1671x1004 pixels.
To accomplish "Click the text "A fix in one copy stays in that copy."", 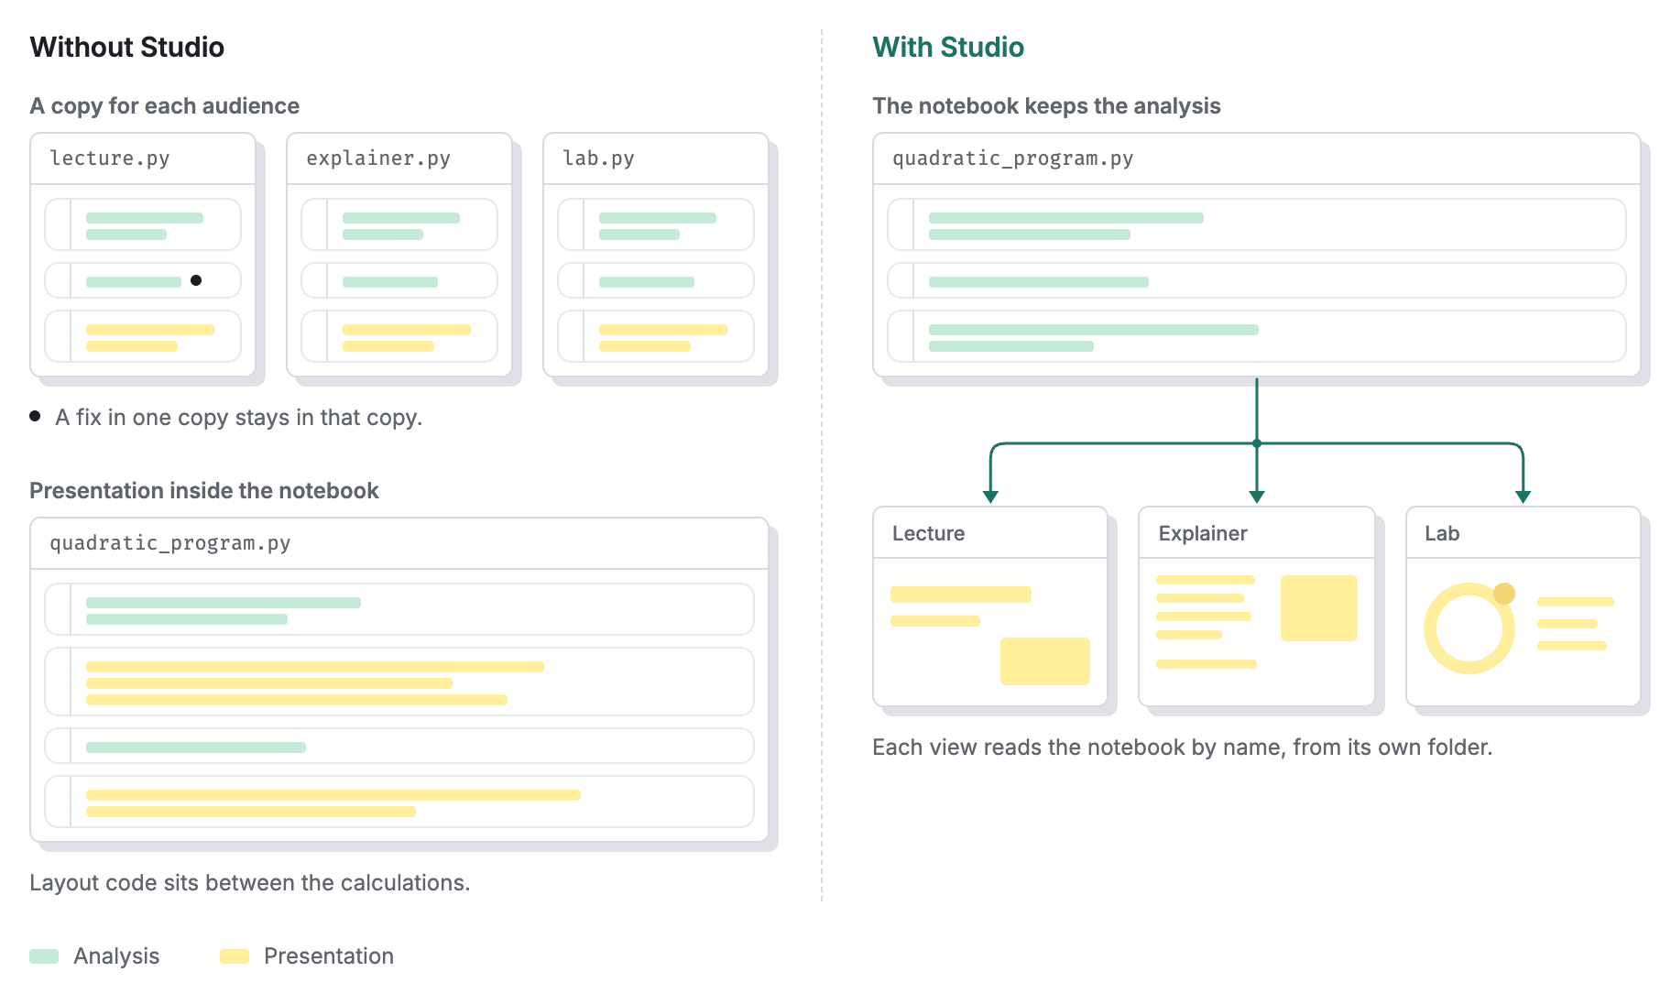I will click(x=239, y=418).
